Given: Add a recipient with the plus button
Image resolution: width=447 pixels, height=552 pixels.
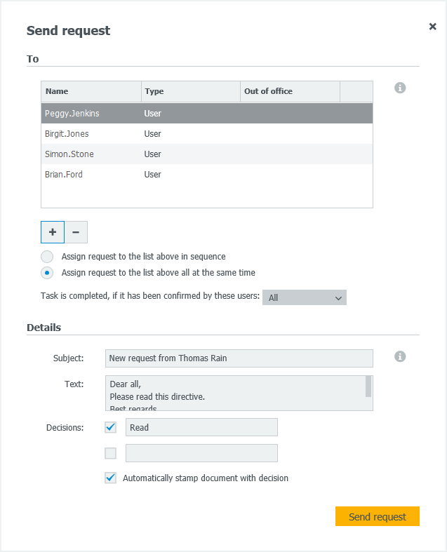Looking at the screenshot, I should point(53,231).
